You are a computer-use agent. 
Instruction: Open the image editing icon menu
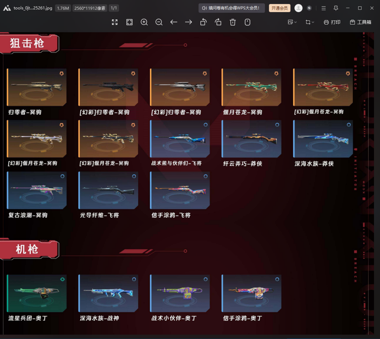pos(290,22)
